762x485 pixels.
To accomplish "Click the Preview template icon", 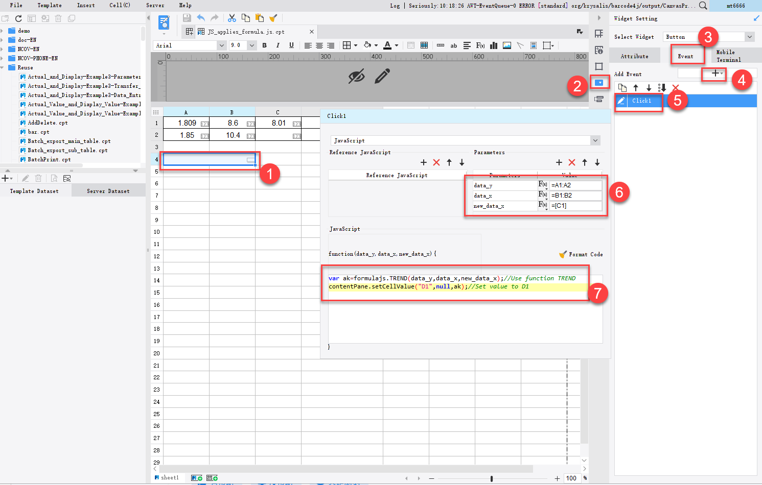I will point(164,22).
